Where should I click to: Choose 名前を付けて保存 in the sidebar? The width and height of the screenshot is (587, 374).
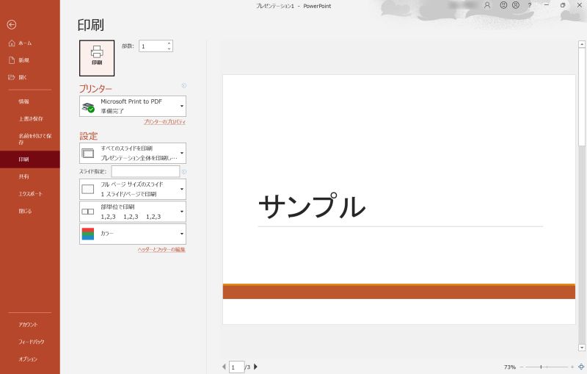(x=30, y=139)
